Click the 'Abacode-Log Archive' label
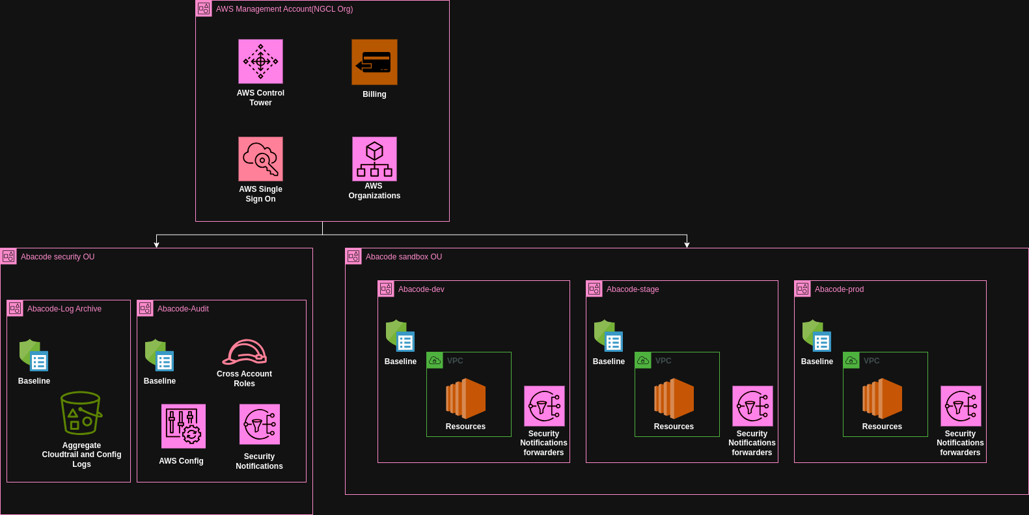 (64, 309)
